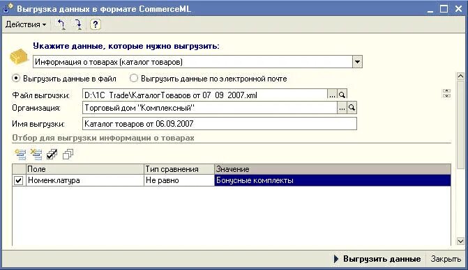Image resolution: width=468 pixels, height=270 pixels.
Task: Click the window icon in title bar
Action: (x=8, y=8)
